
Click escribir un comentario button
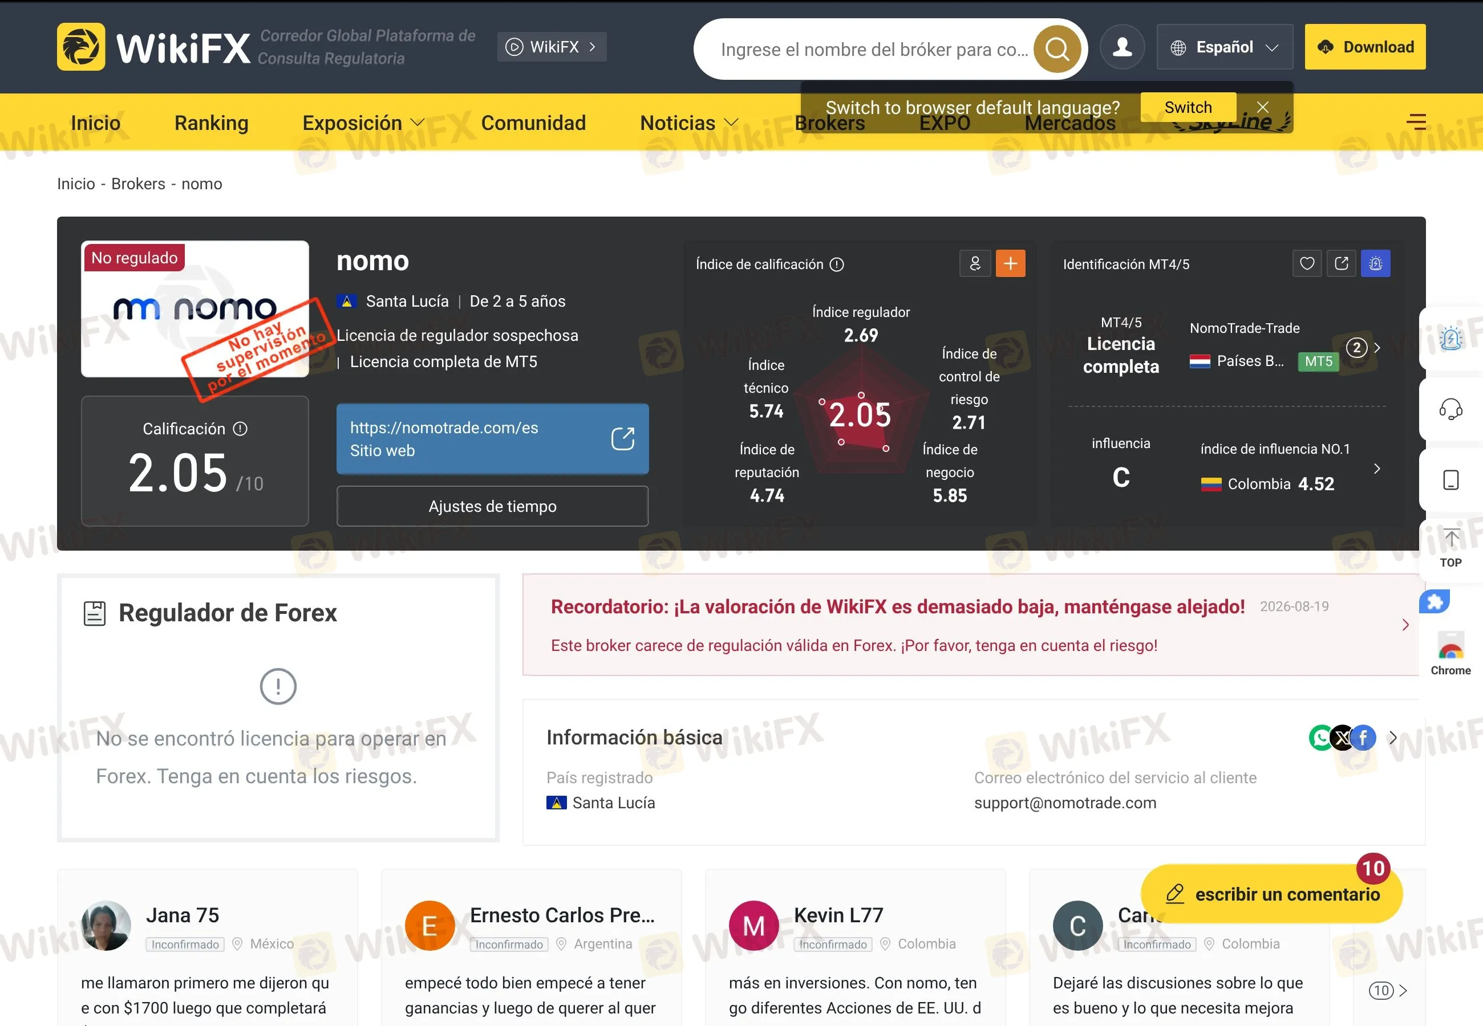point(1271,894)
